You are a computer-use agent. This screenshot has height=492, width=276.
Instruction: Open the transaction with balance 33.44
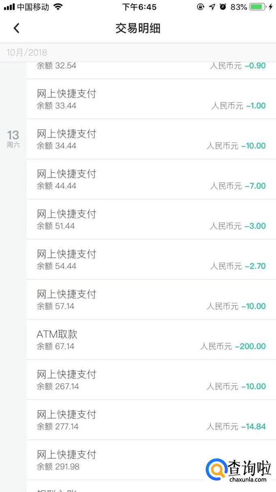tap(151, 99)
